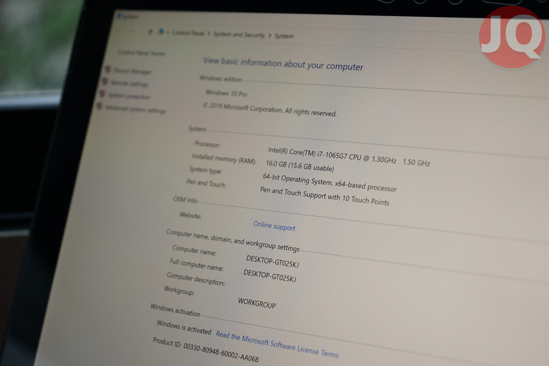Click the shield icon beside Remote settings
This screenshot has height=366, width=549.
click(105, 81)
